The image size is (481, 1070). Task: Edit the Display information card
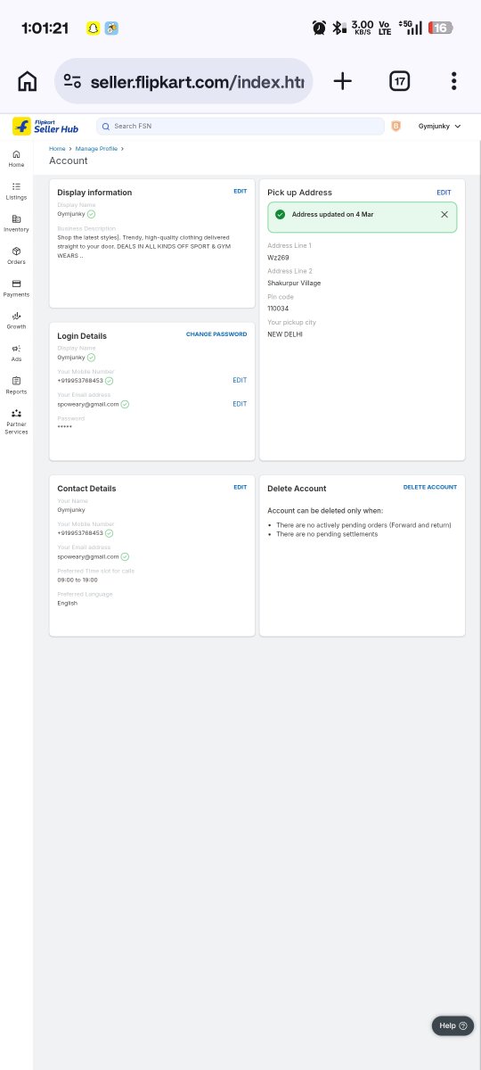(240, 192)
